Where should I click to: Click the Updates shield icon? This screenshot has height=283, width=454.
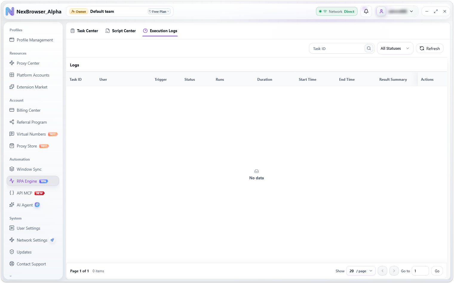(x=12, y=252)
